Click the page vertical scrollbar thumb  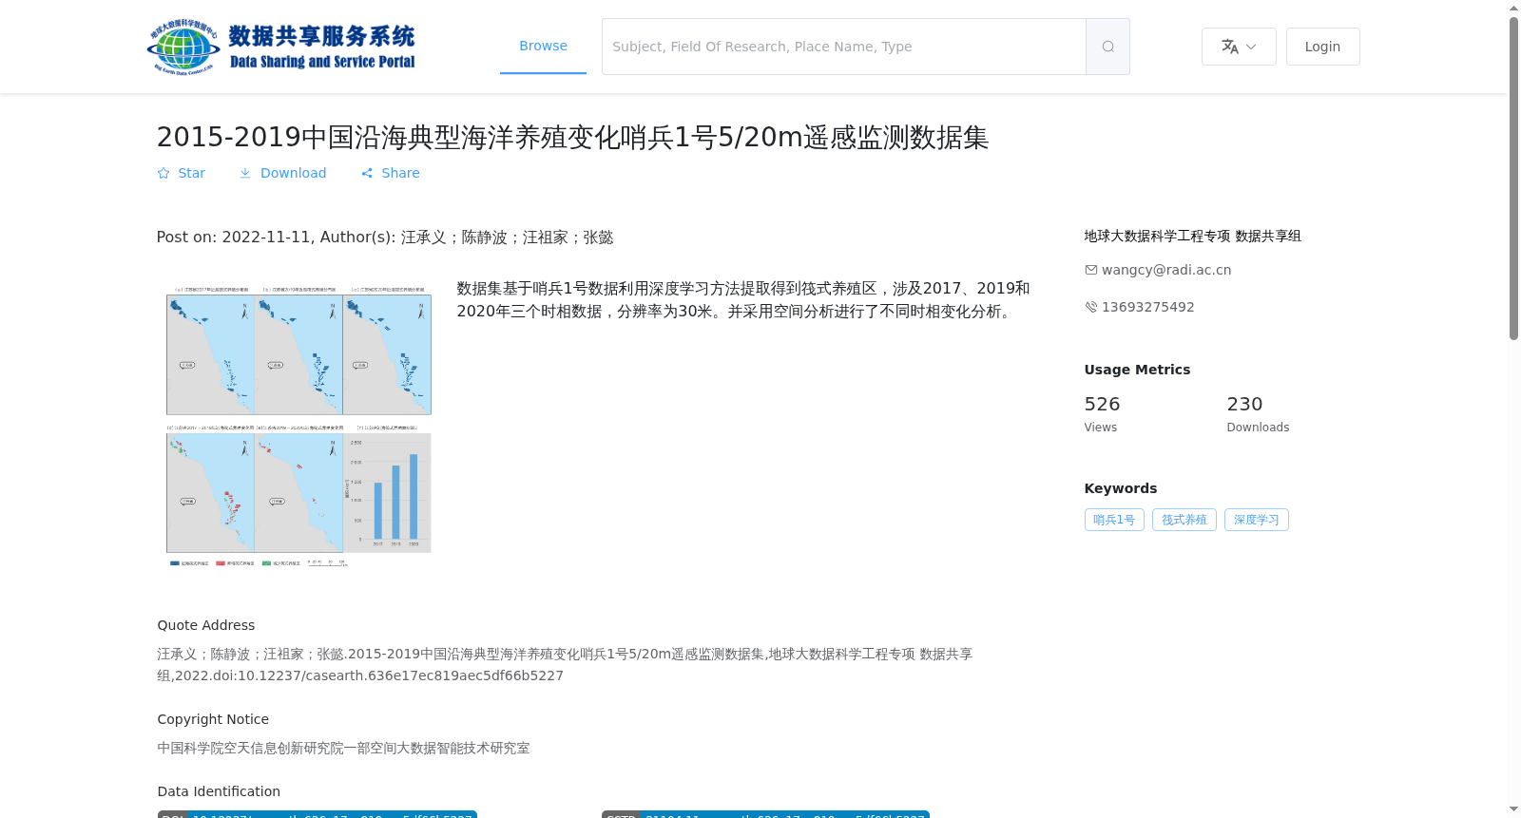1514,178
